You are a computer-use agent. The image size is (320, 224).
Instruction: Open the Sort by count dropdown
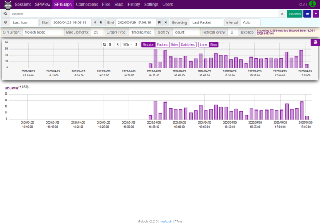[186, 32]
